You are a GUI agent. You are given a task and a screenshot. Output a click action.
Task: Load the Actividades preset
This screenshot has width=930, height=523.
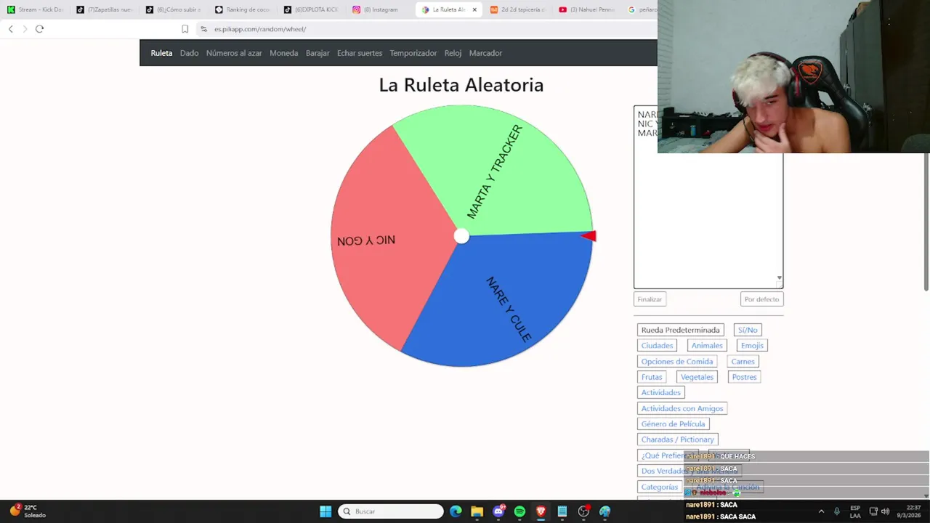coord(660,392)
